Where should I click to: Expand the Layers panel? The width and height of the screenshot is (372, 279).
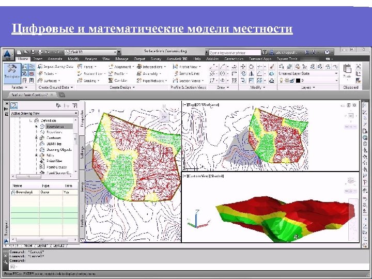coord(308,87)
